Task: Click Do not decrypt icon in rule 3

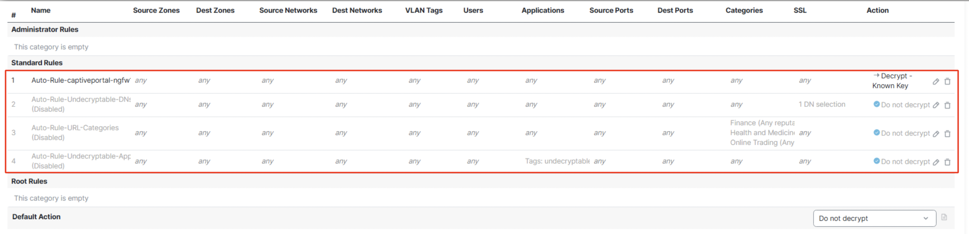Action: [x=877, y=133]
